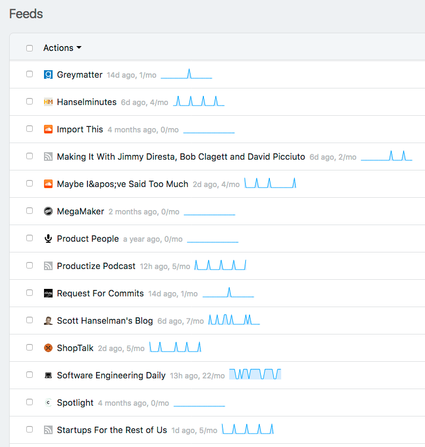Open Scott Hanselman's Blog feed
The image size is (425, 447).
pyautogui.click(x=105, y=321)
